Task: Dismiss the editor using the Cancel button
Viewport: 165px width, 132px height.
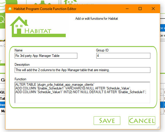Action: (142, 121)
